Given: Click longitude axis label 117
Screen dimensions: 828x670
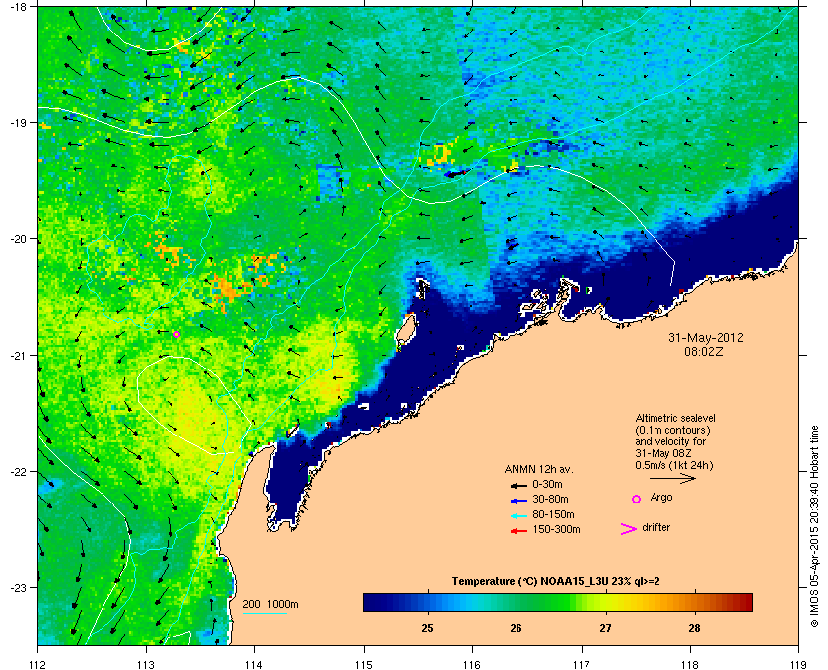Looking at the screenshot, I should point(582,665).
